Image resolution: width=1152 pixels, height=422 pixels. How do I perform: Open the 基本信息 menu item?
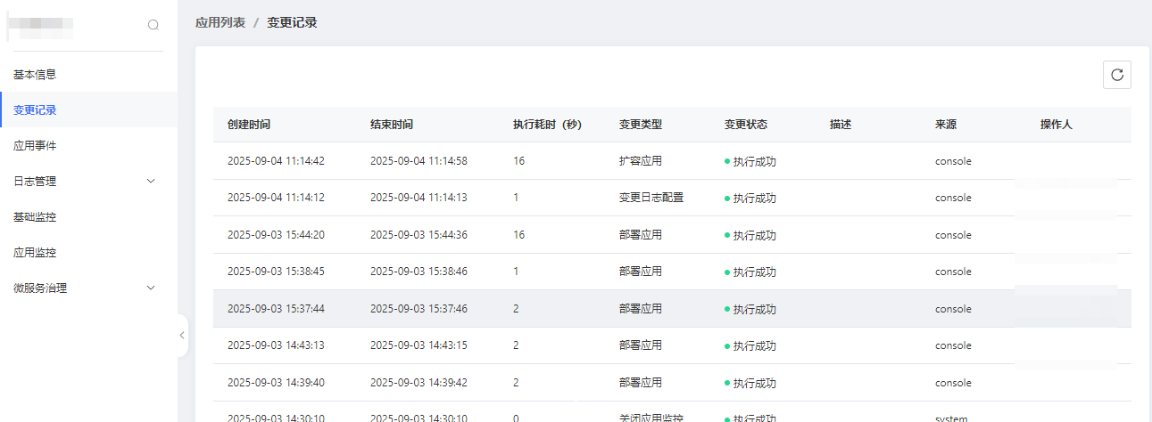pos(35,74)
